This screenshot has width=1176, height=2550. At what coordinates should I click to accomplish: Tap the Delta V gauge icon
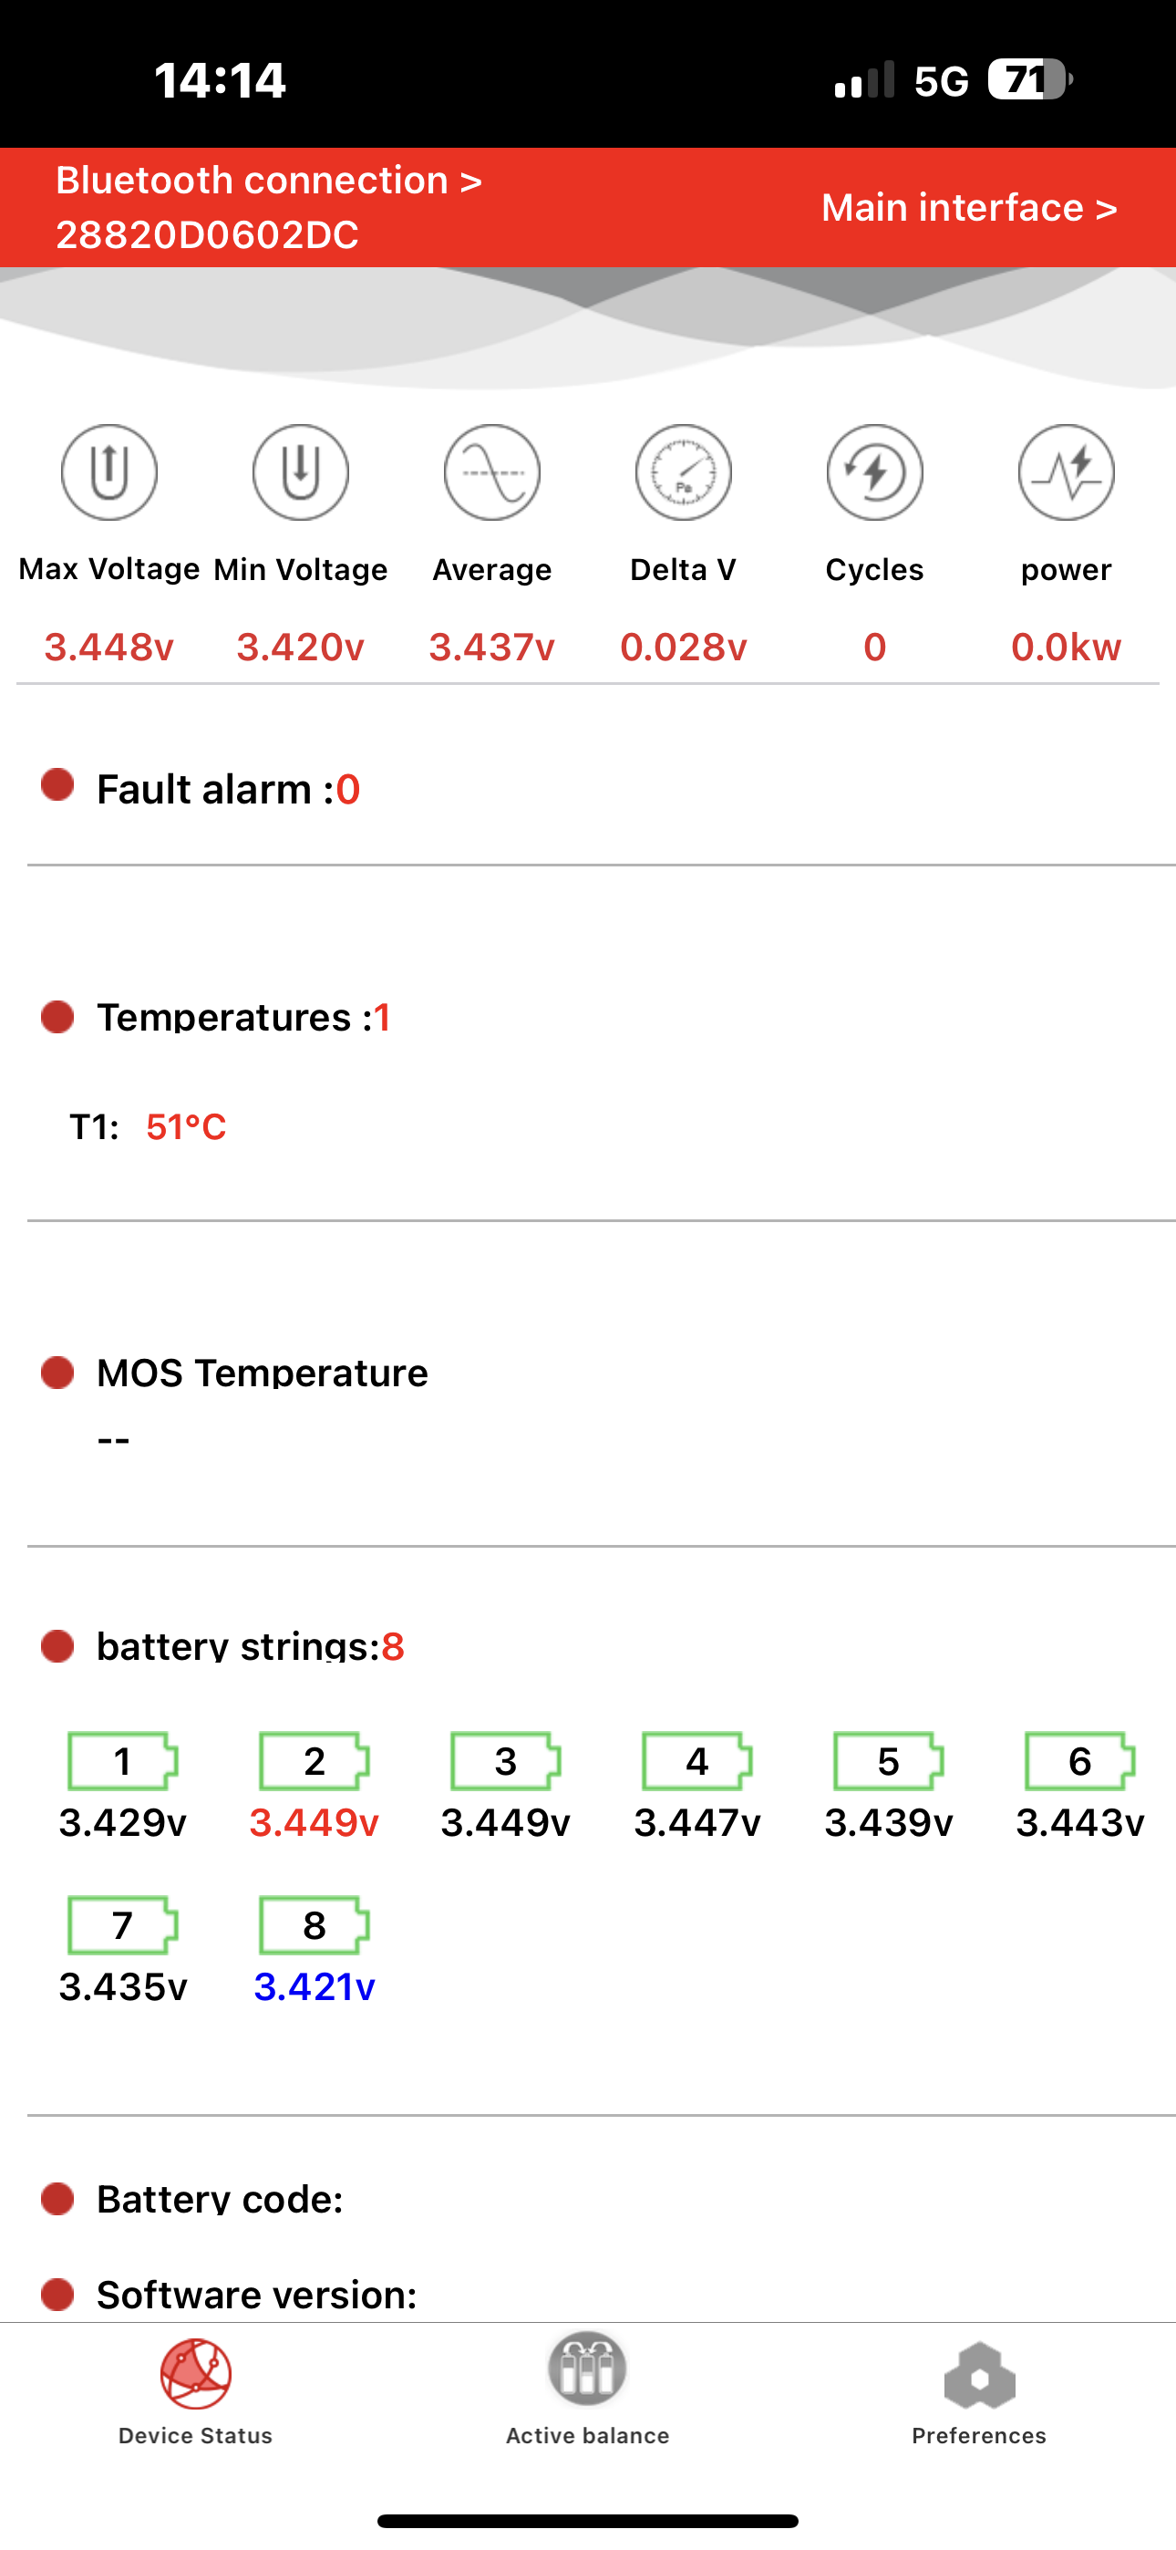pos(683,473)
